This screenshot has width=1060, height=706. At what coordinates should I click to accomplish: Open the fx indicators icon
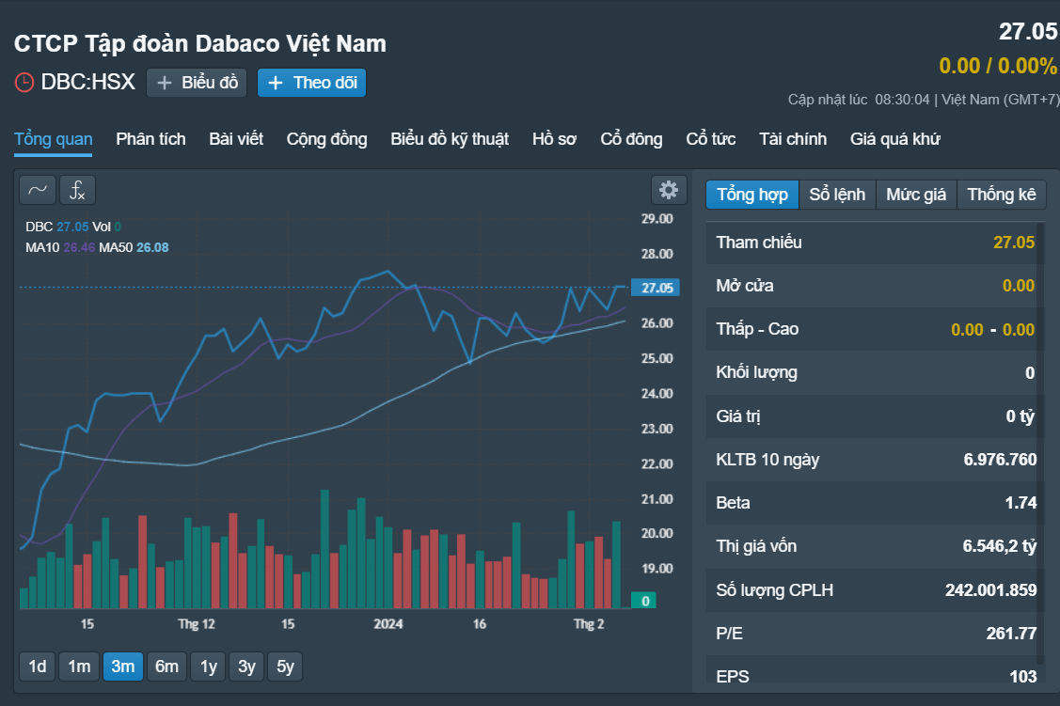tap(78, 190)
